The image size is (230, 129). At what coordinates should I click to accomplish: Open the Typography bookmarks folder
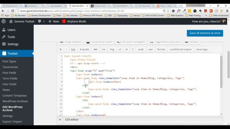click(x=121, y=15)
